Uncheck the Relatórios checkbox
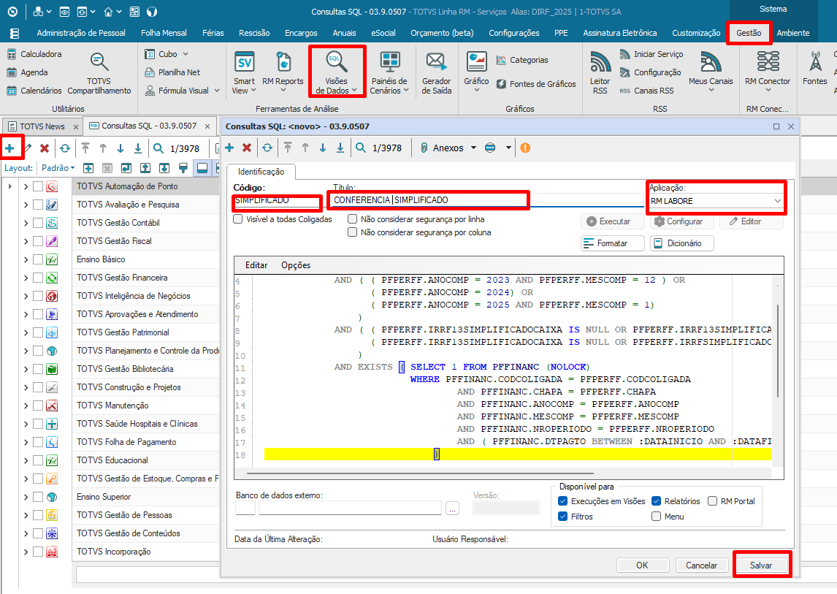837x594 pixels. tap(657, 501)
